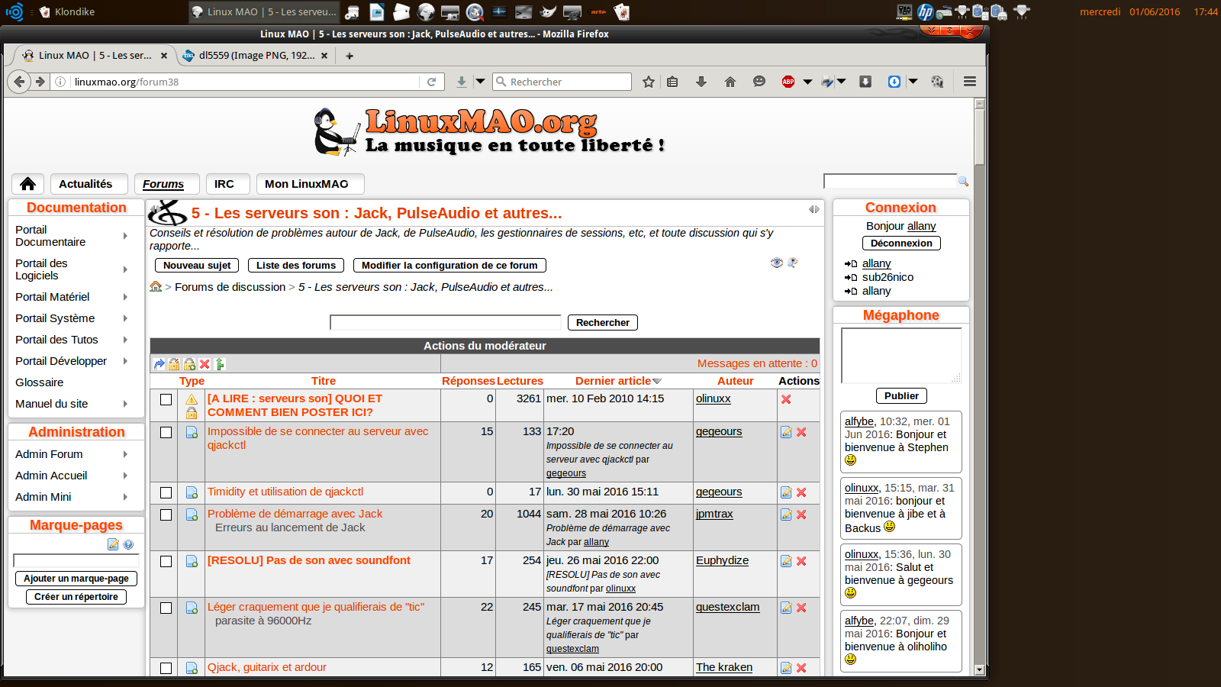
Task: Bookmark this page with the star icon
Action: coord(649,82)
